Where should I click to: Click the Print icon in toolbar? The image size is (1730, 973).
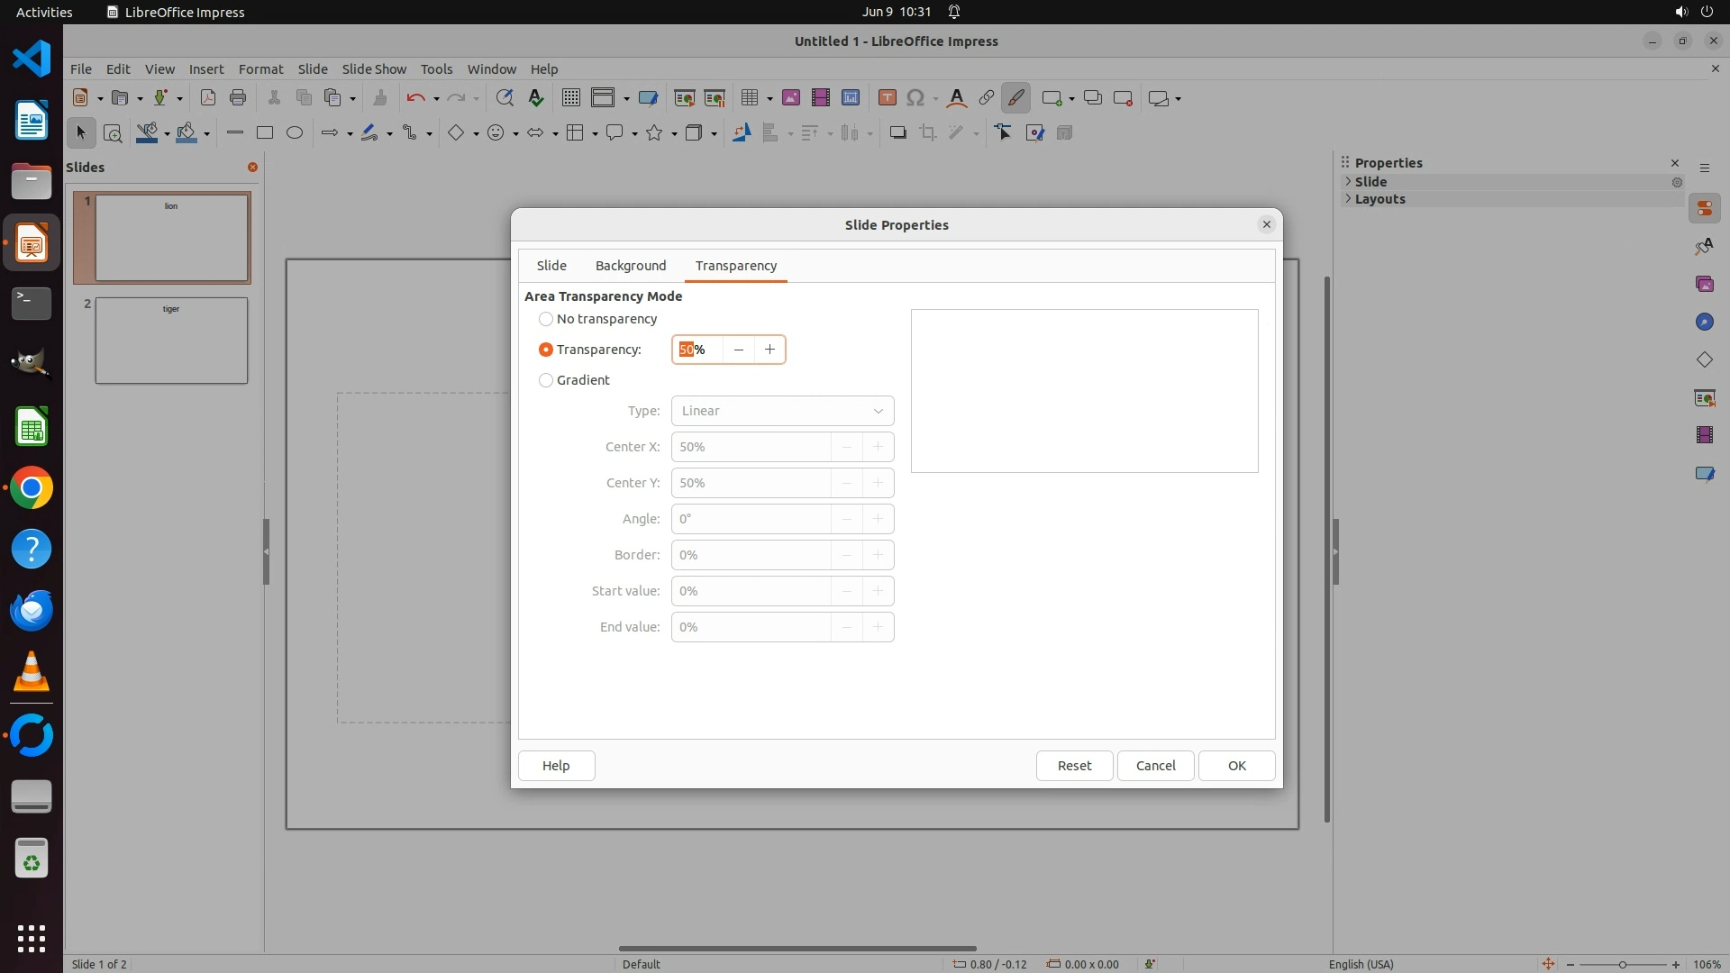(238, 98)
